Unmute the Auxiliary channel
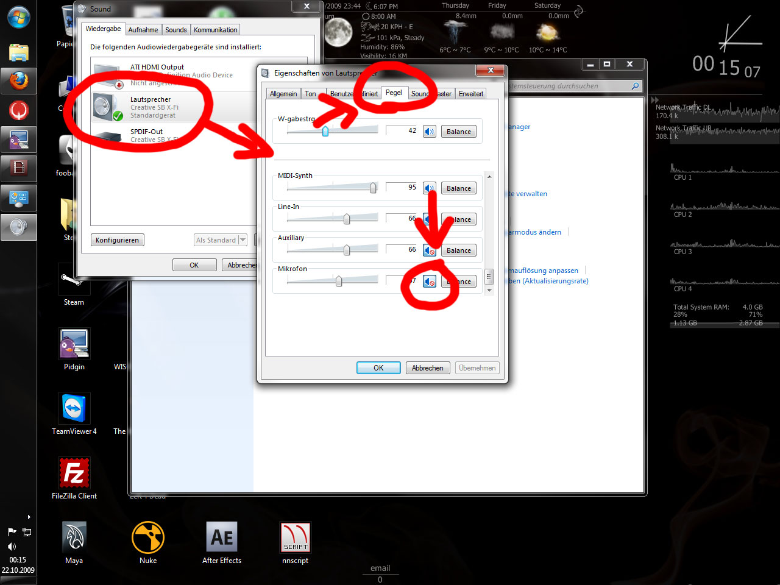 tap(430, 250)
